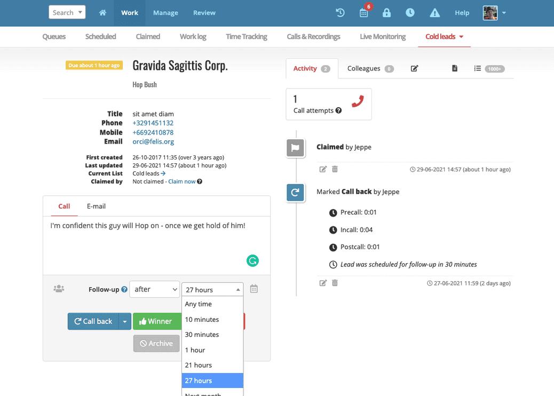Go to the Claimed tab
This screenshot has height=396, width=554.
(x=148, y=36)
